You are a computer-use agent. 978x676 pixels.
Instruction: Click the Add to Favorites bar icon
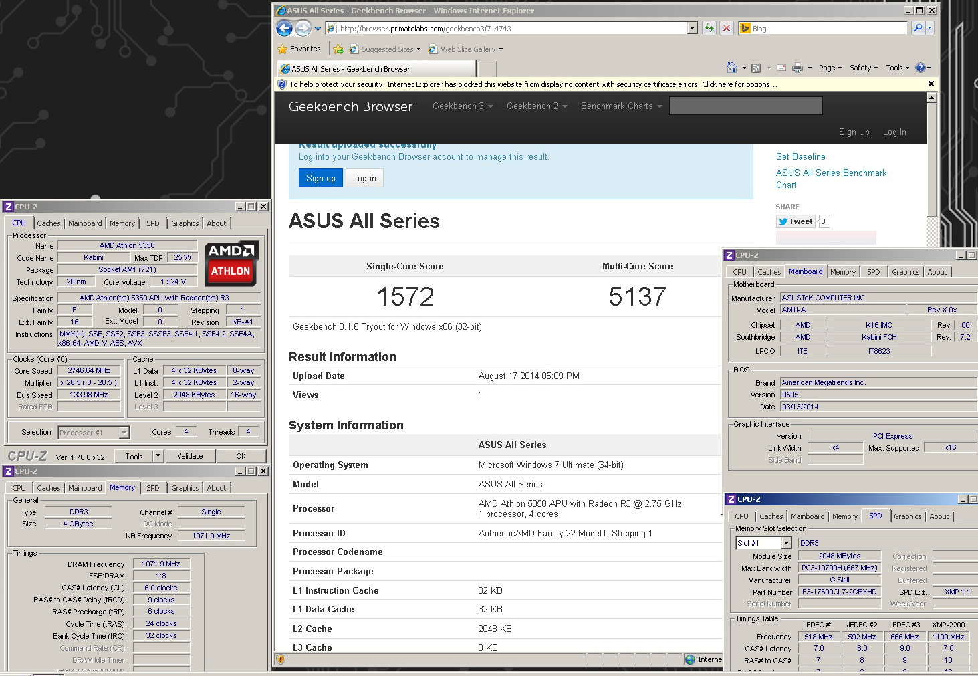[338, 49]
